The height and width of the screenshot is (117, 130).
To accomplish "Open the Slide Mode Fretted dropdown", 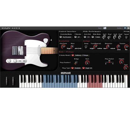I will tap(97, 37).
